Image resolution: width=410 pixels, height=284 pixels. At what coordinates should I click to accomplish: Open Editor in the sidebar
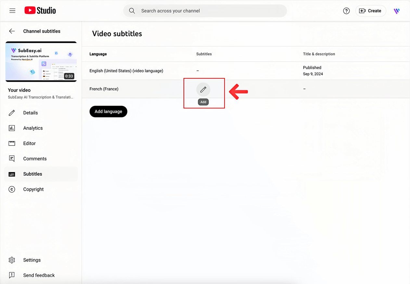coord(41,143)
